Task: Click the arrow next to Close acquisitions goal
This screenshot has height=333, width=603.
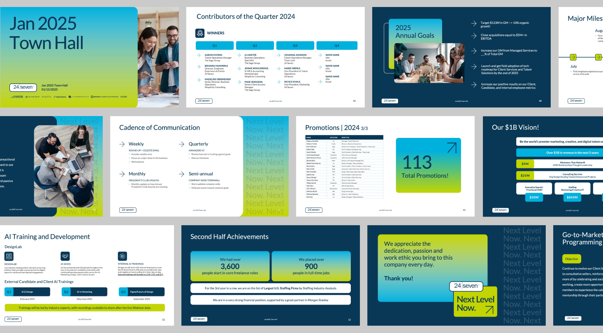Action: click(474, 35)
